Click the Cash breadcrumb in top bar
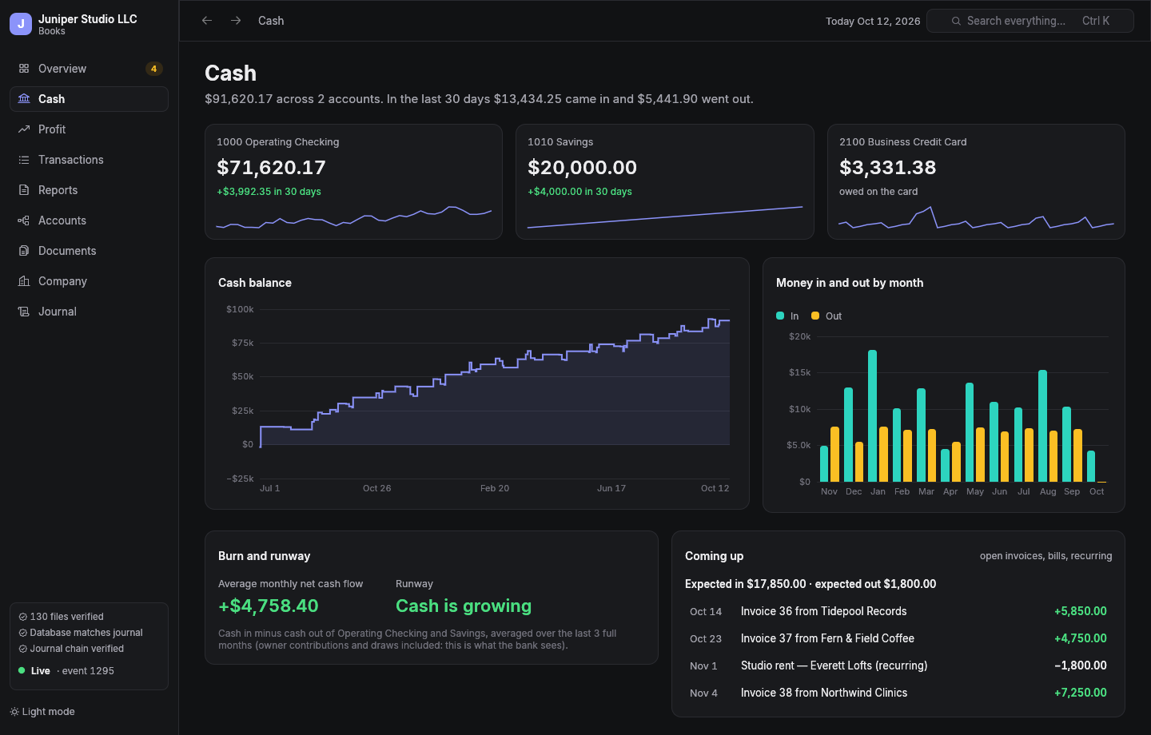 point(271,21)
